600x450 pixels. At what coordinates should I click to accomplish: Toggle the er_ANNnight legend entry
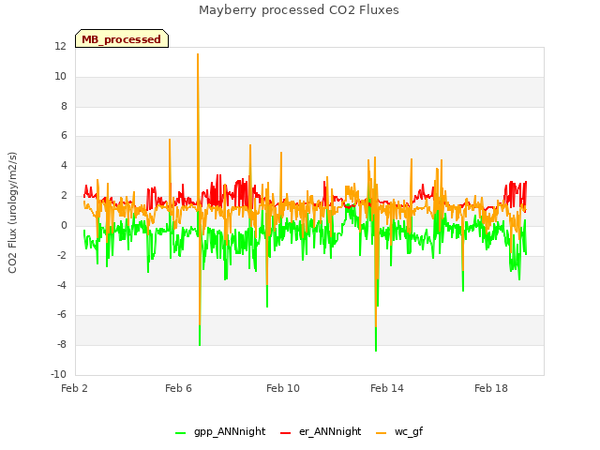pyautogui.click(x=321, y=431)
